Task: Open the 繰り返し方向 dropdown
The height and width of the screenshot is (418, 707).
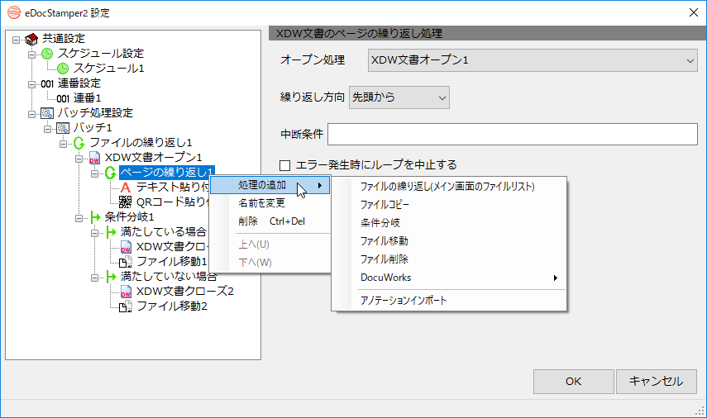Action: [399, 97]
